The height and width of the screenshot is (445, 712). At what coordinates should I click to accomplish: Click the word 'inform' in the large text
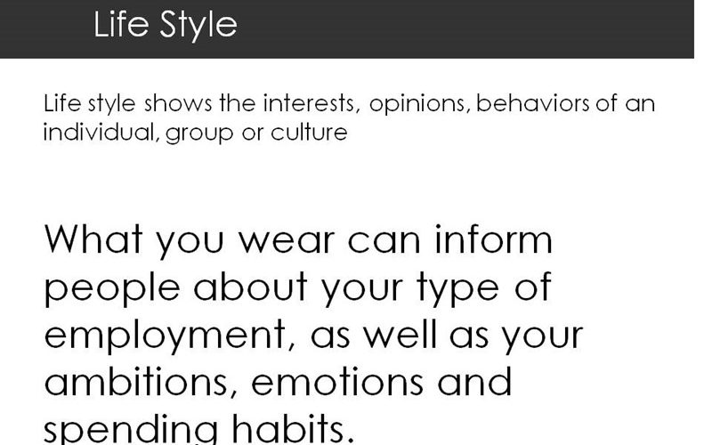click(x=494, y=239)
